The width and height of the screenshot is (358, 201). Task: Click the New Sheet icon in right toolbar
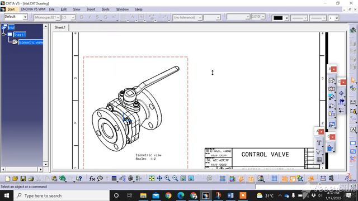(x=353, y=143)
